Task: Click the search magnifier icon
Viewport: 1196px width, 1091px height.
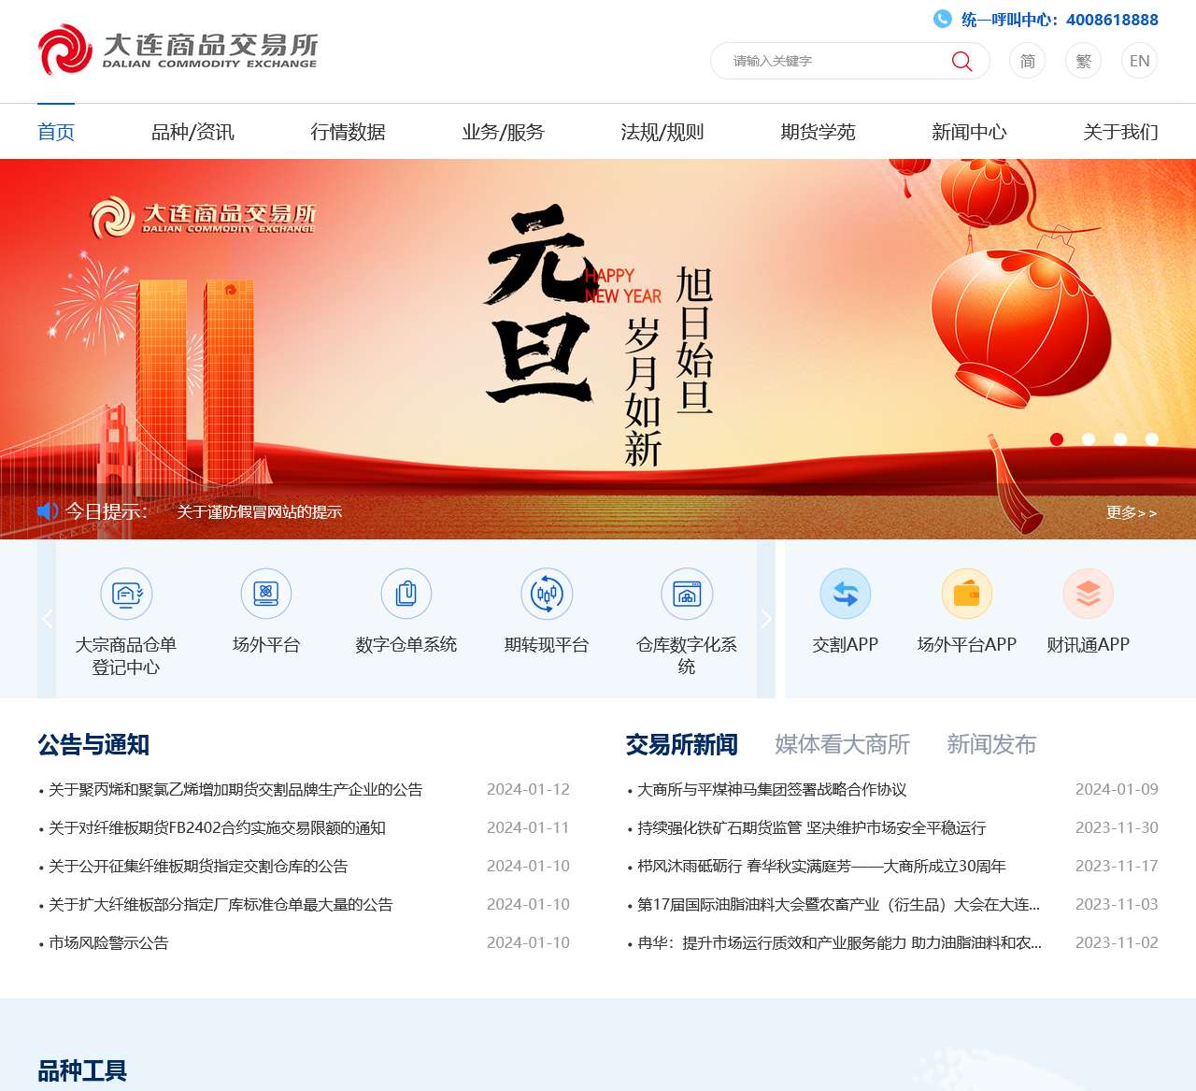Action: pyautogui.click(x=961, y=61)
